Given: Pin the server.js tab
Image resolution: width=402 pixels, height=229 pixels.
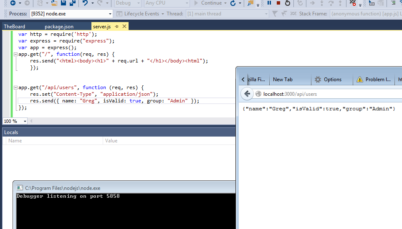Looking at the screenshot, I should point(116,26).
